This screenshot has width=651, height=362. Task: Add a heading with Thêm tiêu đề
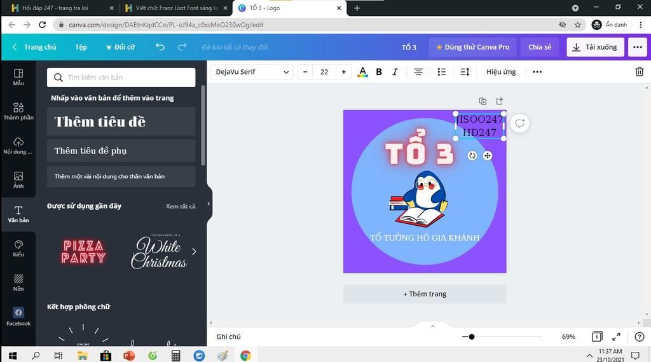tap(121, 122)
